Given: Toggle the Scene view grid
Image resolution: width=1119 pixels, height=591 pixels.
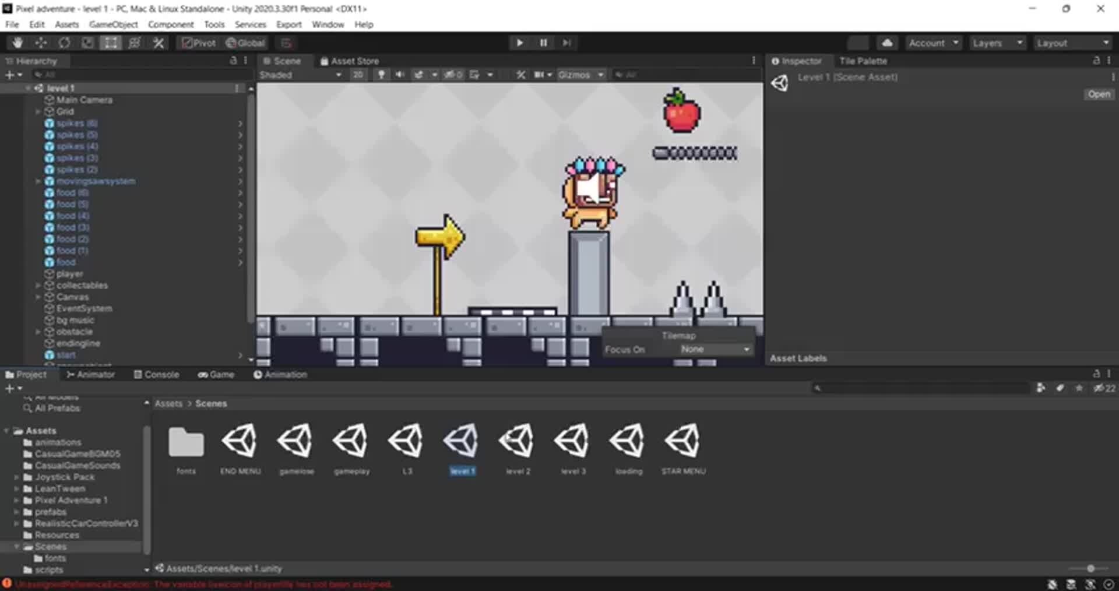Looking at the screenshot, I should [x=474, y=75].
